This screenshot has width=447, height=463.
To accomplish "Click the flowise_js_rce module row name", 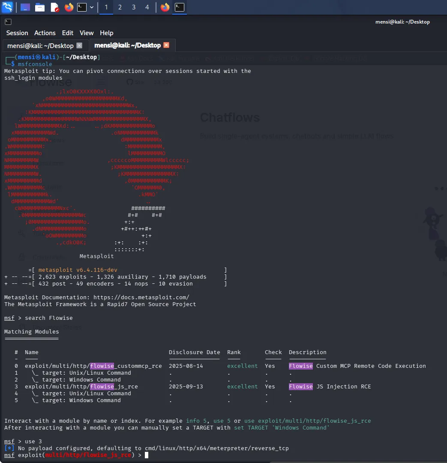I will coord(81,387).
